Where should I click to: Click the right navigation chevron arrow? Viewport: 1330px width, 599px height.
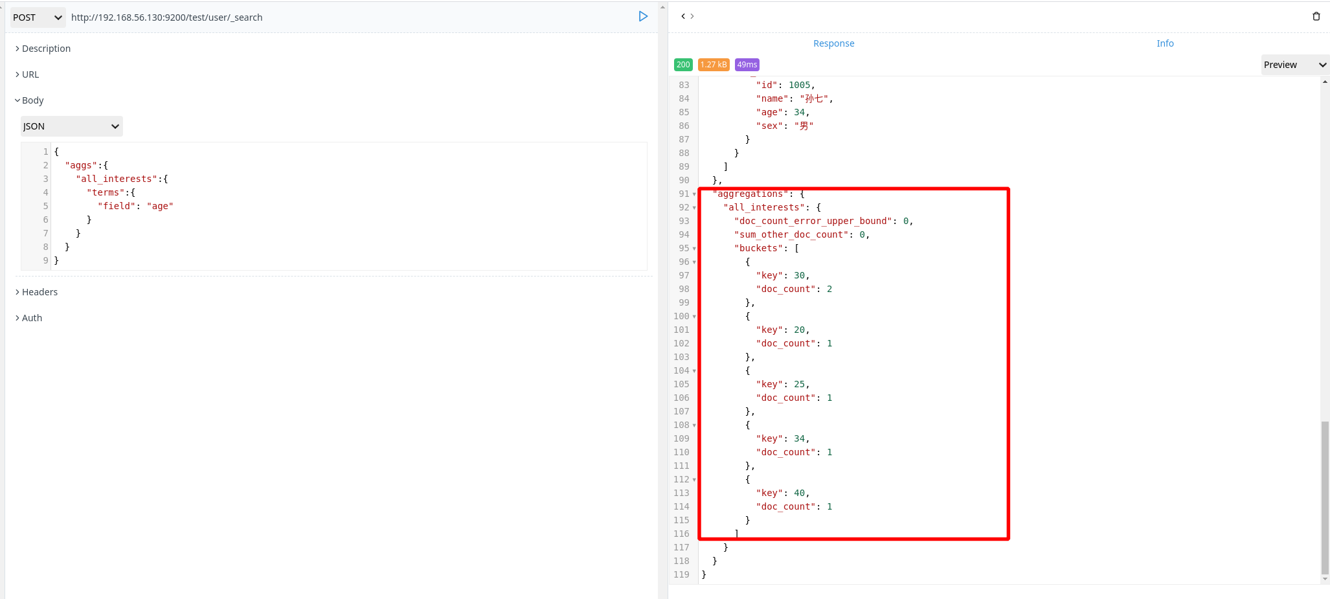click(x=692, y=16)
